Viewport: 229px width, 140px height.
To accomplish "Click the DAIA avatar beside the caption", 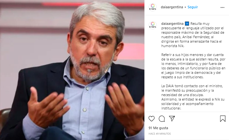I will pos(153,25).
